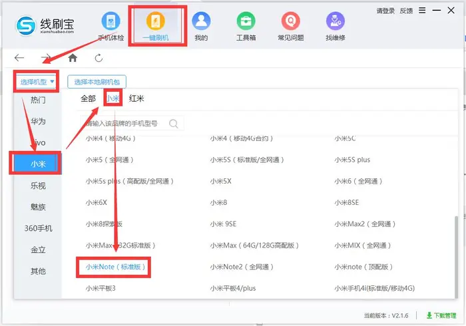Viewport: 466px width, 326px height.
Task: Go forward with the right arrow
Action: 45,58
